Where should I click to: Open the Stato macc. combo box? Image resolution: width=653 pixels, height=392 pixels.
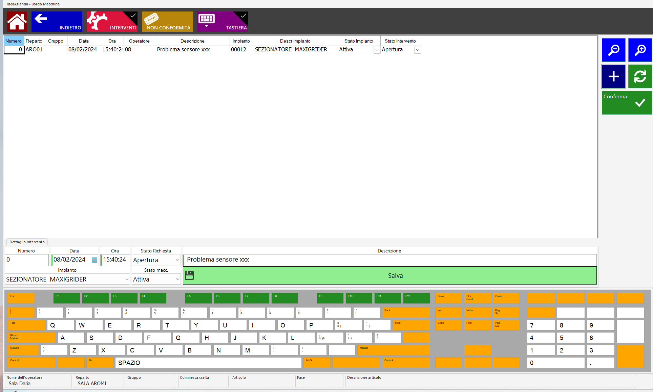tap(156, 279)
